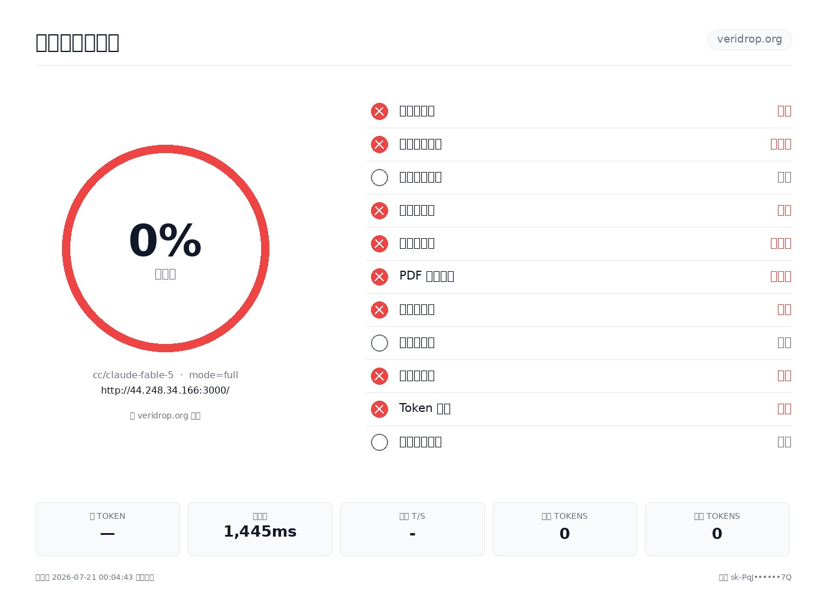Click the T/S stat card
The width and height of the screenshot is (827, 591).
point(412,529)
